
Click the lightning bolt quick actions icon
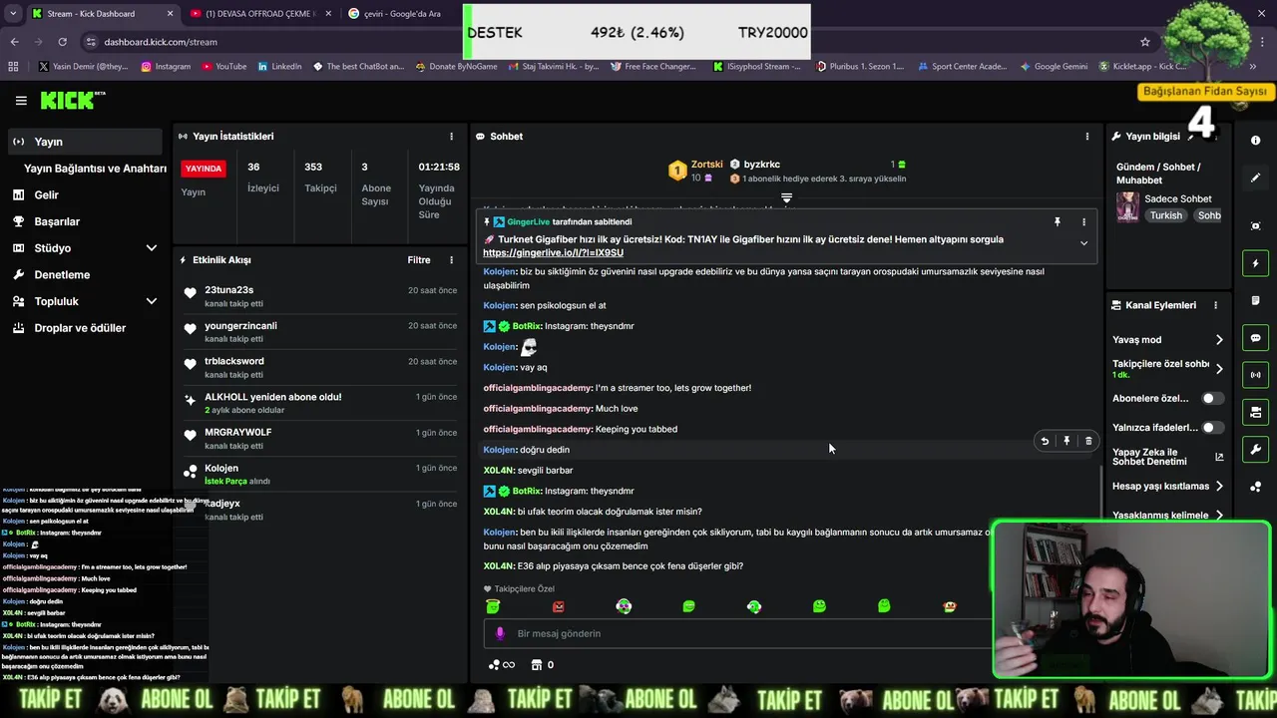click(1255, 263)
